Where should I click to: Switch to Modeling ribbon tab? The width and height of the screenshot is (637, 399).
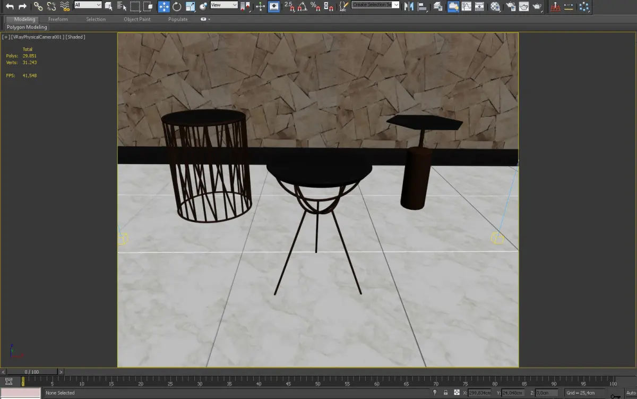click(24, 19)
